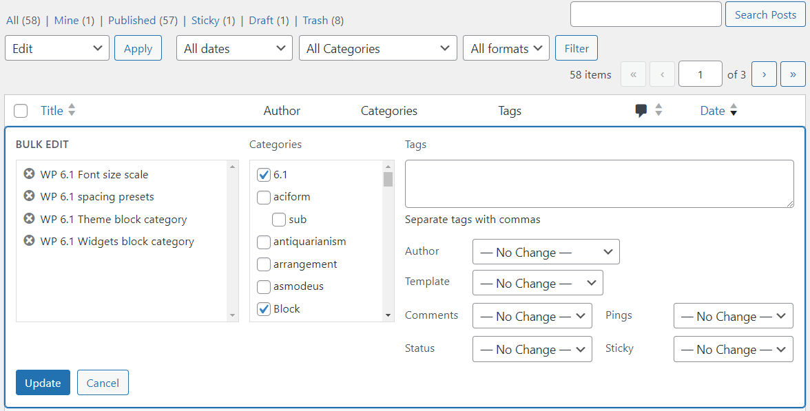The image size is (810, 411).
Task: Remove 'WP 6.1 Font size scale' from bulk edit
Action: click(29, 173)
